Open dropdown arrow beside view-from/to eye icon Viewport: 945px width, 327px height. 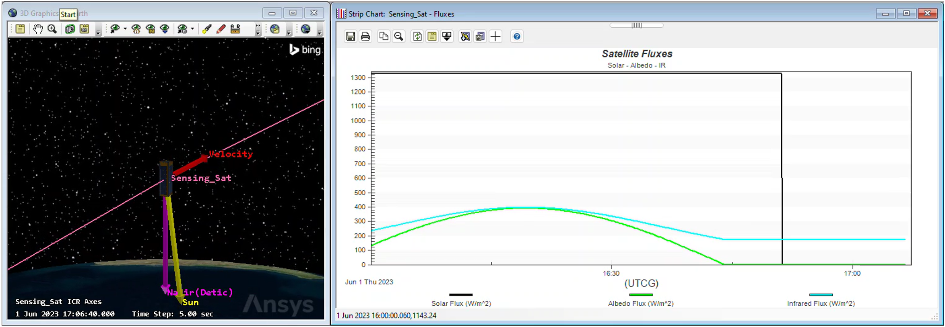(x=125, y=29)
